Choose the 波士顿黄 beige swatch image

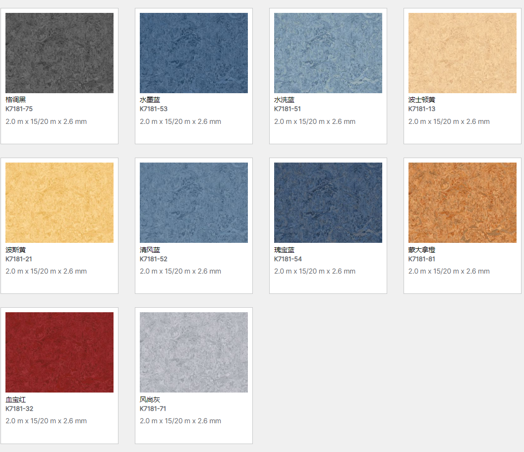tap(463, 53)
